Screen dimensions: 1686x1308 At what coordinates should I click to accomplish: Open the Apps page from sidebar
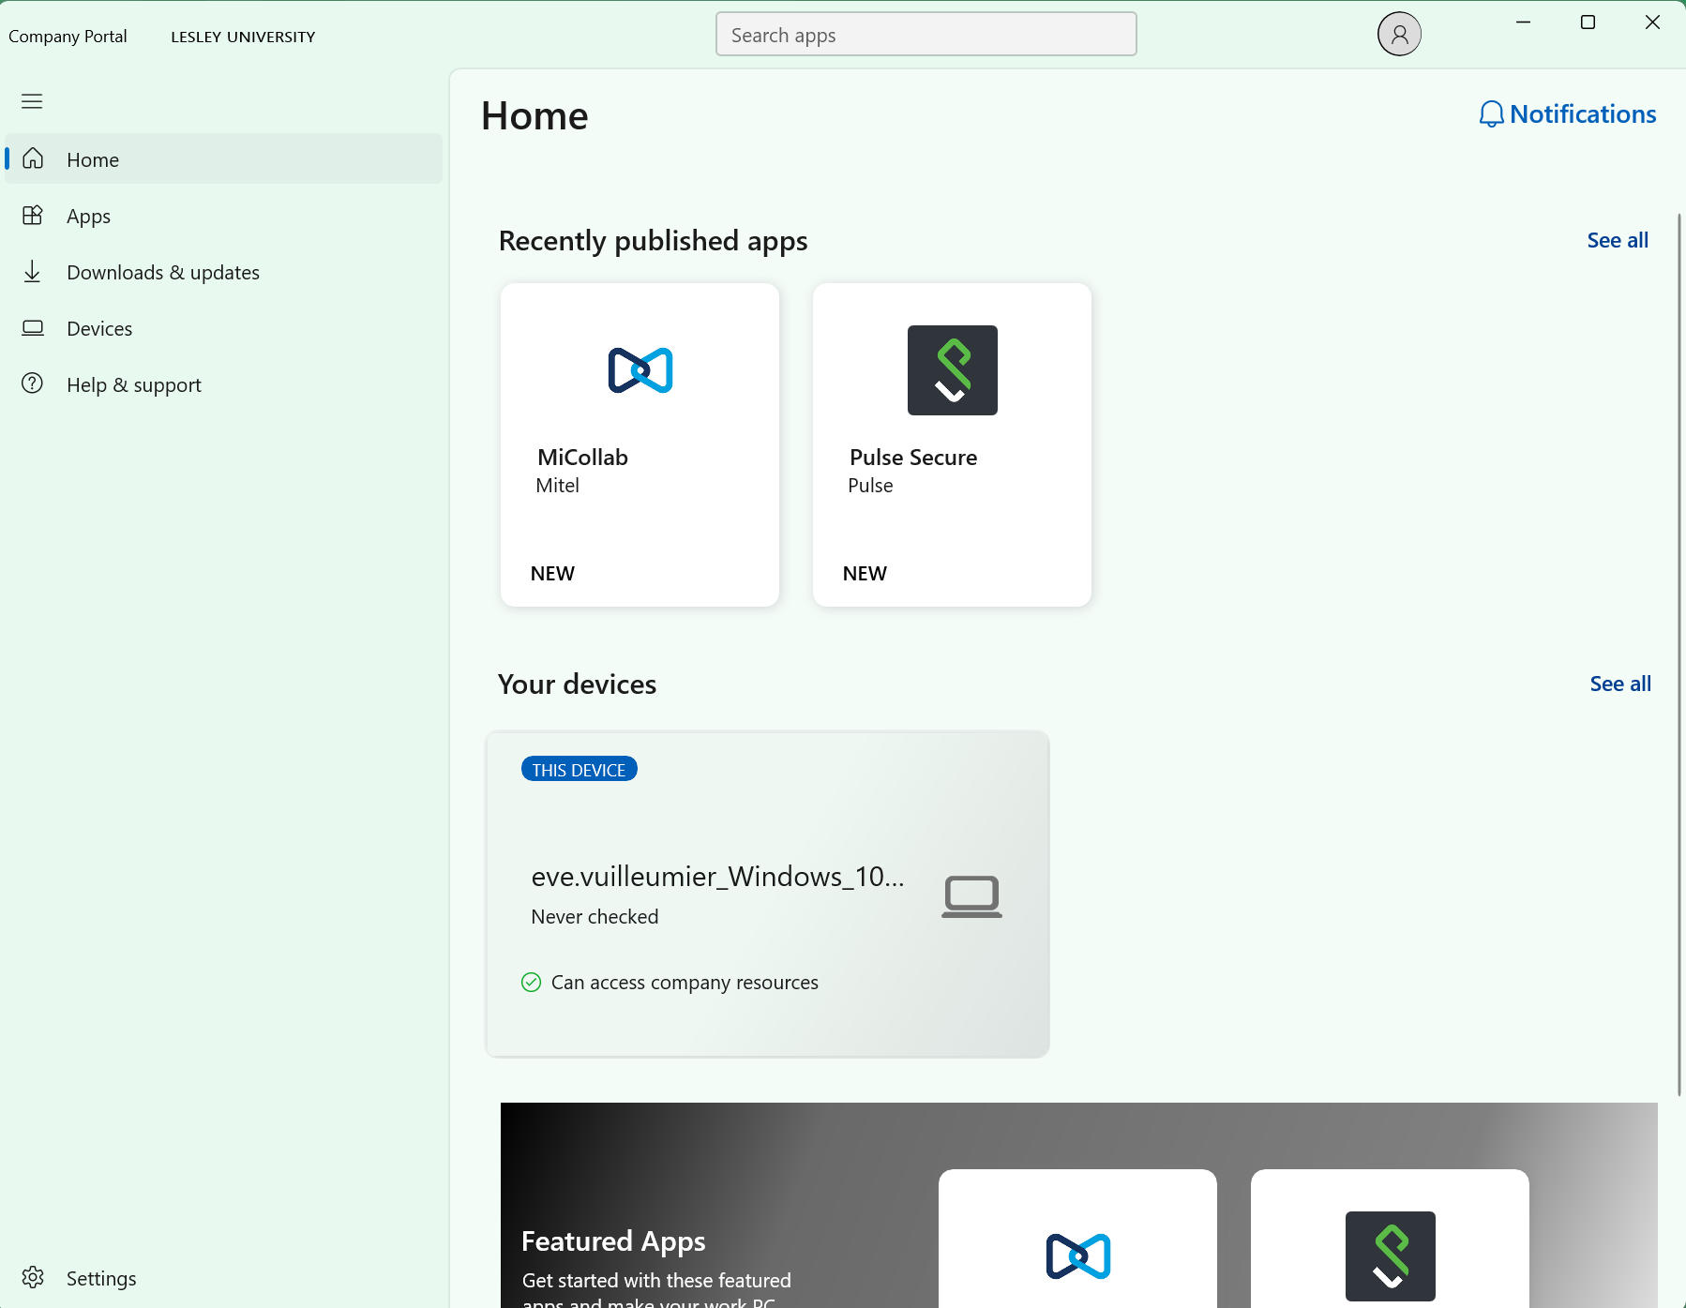(x=223, y=216)
